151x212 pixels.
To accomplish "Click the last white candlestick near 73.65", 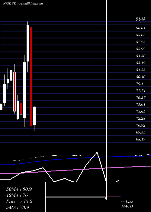I will tap(34, 116).
